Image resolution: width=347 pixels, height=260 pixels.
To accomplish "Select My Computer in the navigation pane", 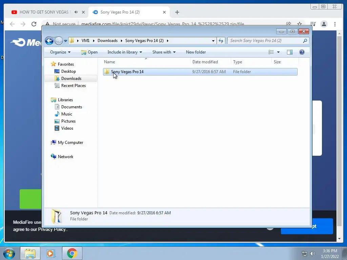I will [x=70, y=143].
